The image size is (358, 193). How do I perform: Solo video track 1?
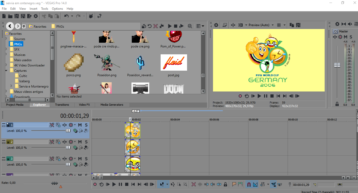86,125
